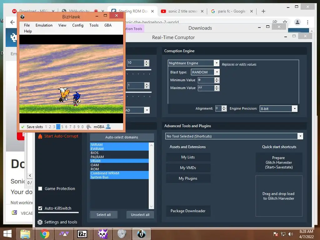
Task: Click Maximum Value FF input field
Action: (x=206, y=88)
